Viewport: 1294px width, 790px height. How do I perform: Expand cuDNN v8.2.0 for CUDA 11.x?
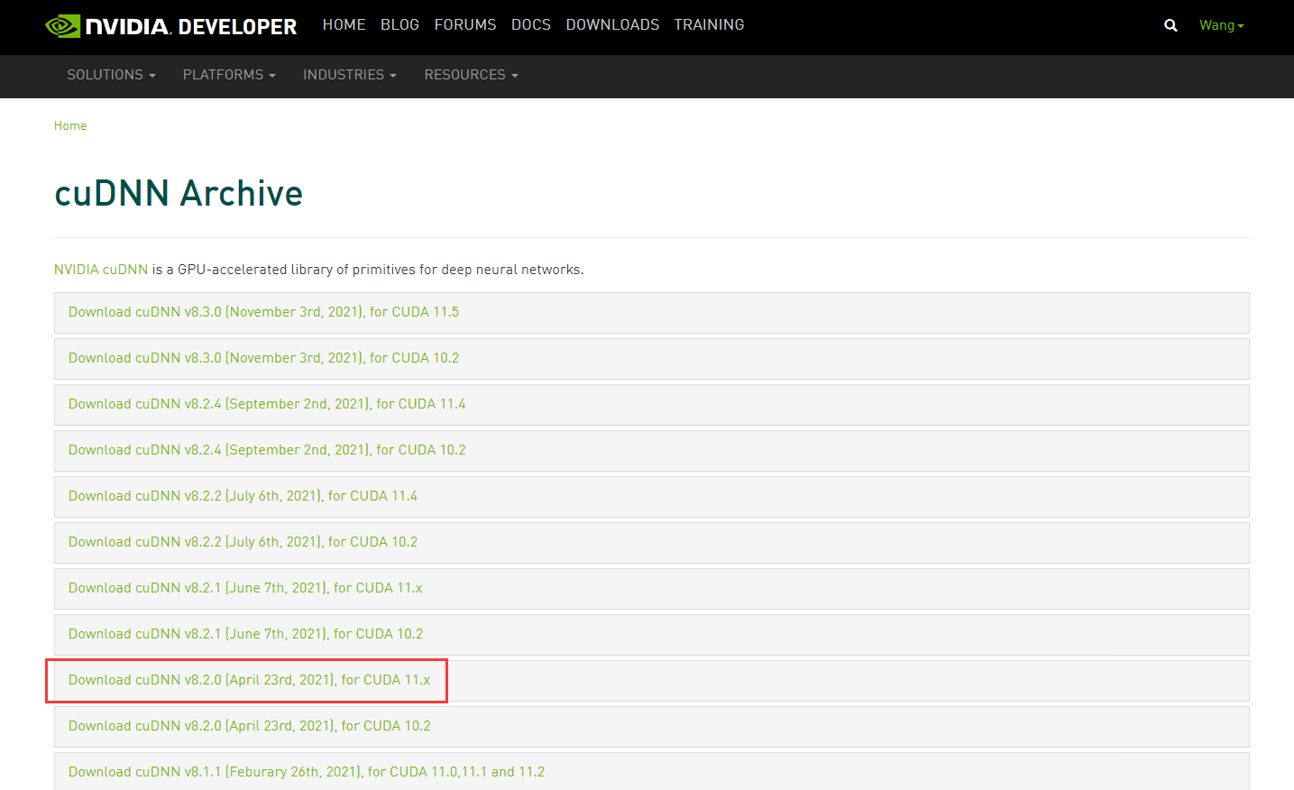click(651, 680)
